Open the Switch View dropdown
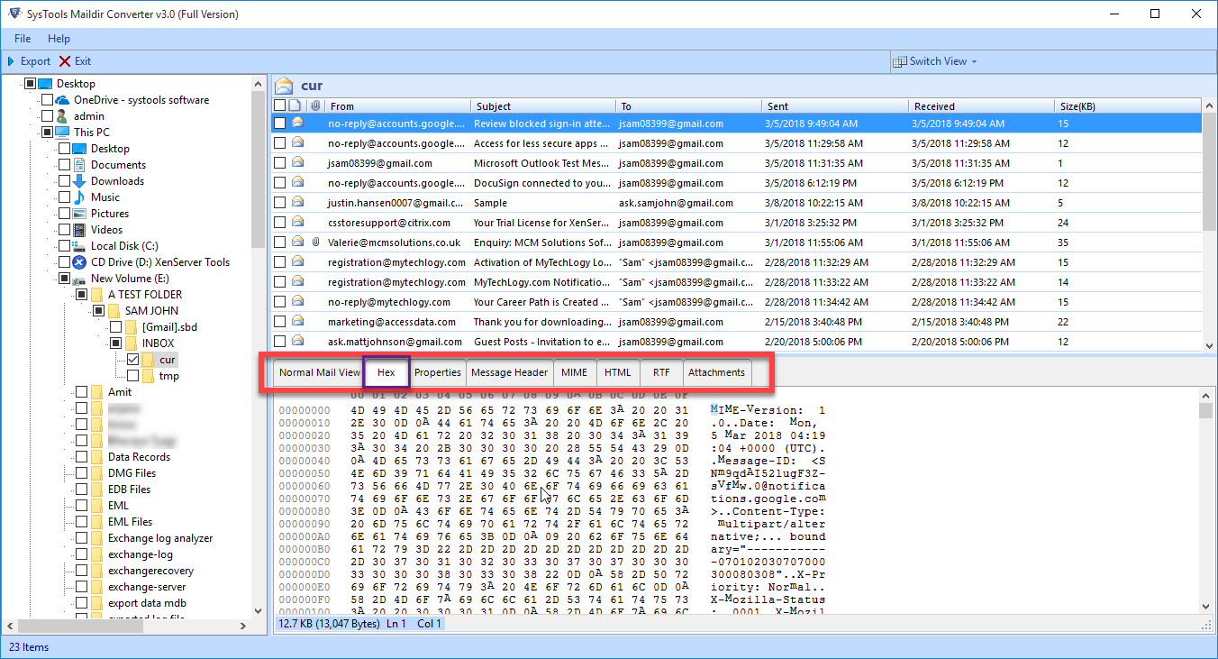Screen dimensions: 1218x659 [x=935, y=61]
